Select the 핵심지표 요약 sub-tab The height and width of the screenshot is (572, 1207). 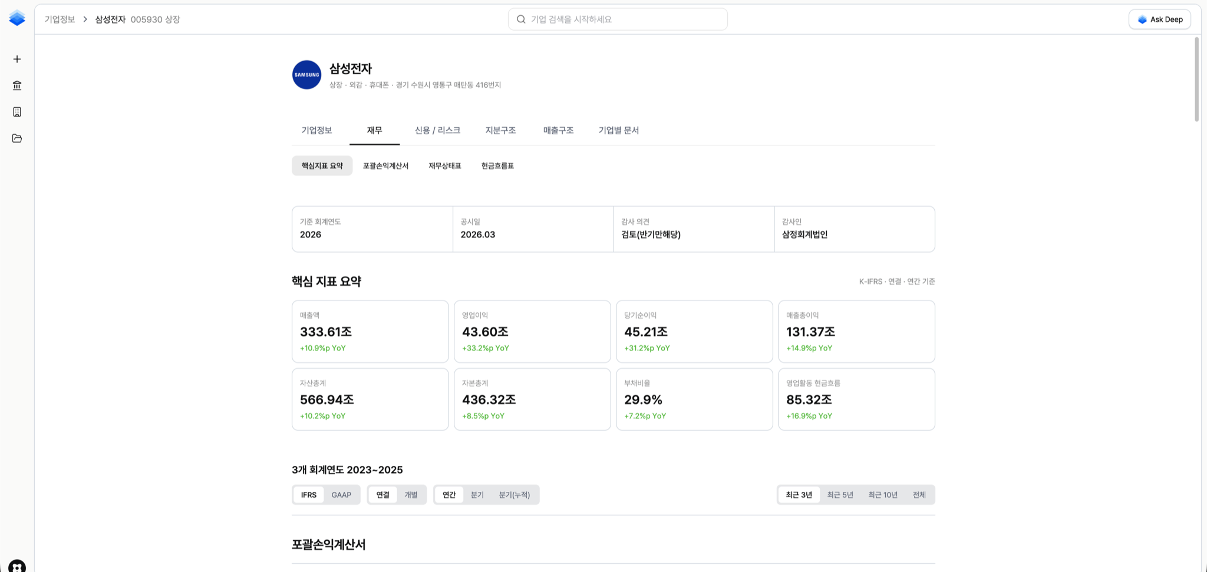coord(322,166)
